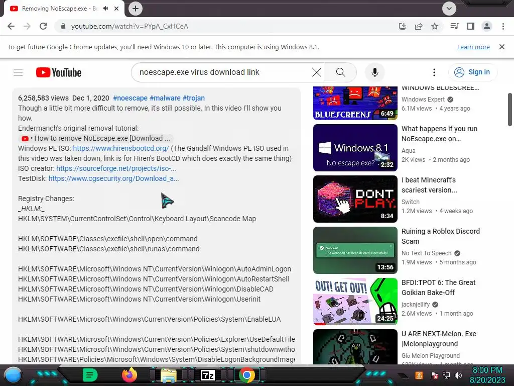Open the sourceforge ISO creator link
The height and width of the screenshot is (386, 514).
pos(116,168)
